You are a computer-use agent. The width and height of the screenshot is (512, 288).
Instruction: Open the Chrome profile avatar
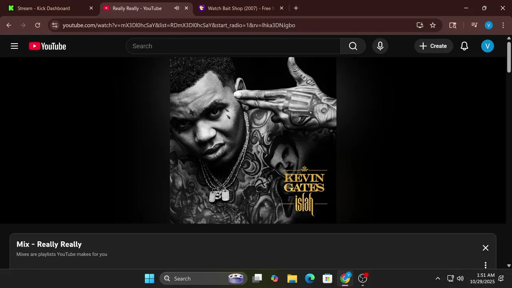(488, 25)
